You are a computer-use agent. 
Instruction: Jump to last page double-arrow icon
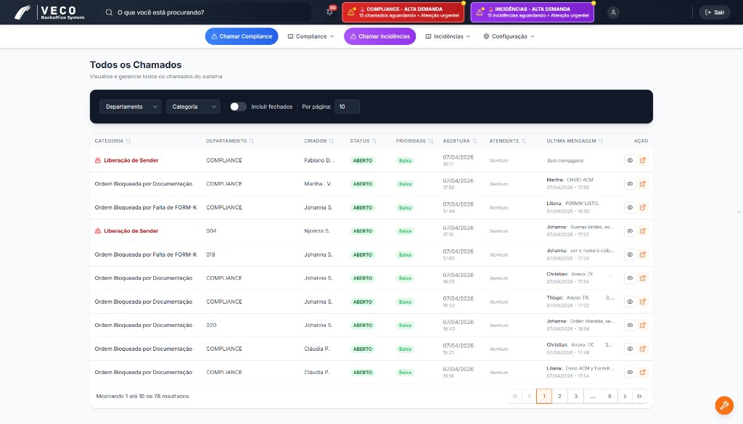pyautogui.click(x=639, y=396)
